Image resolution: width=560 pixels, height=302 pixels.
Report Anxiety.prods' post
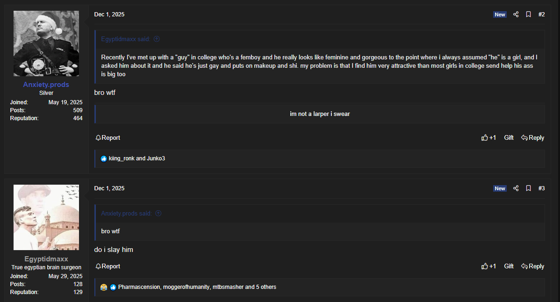[x=108, y=138]
